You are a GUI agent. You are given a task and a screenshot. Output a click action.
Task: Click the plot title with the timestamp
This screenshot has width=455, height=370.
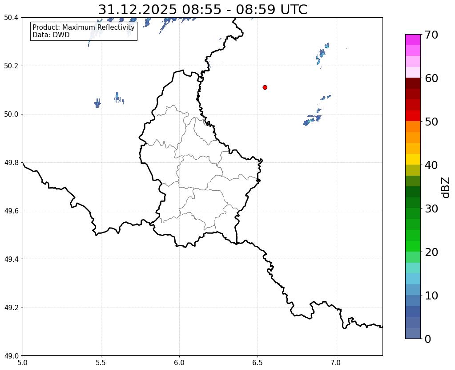point(202,10)
